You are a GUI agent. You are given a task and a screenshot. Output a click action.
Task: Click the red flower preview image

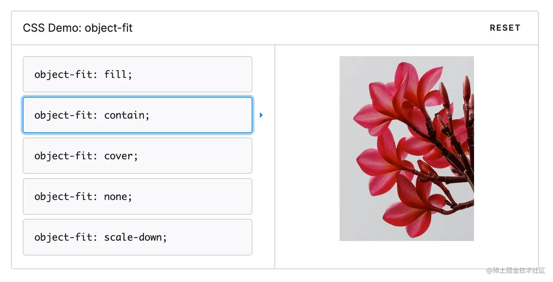tap(406, 148)
